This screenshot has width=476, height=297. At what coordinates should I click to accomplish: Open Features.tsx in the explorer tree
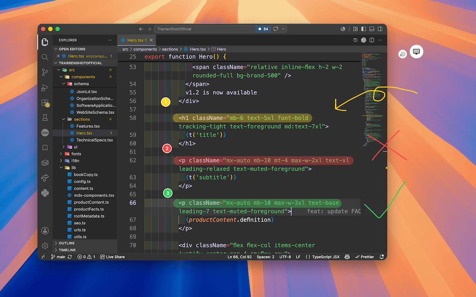[88, 126]
